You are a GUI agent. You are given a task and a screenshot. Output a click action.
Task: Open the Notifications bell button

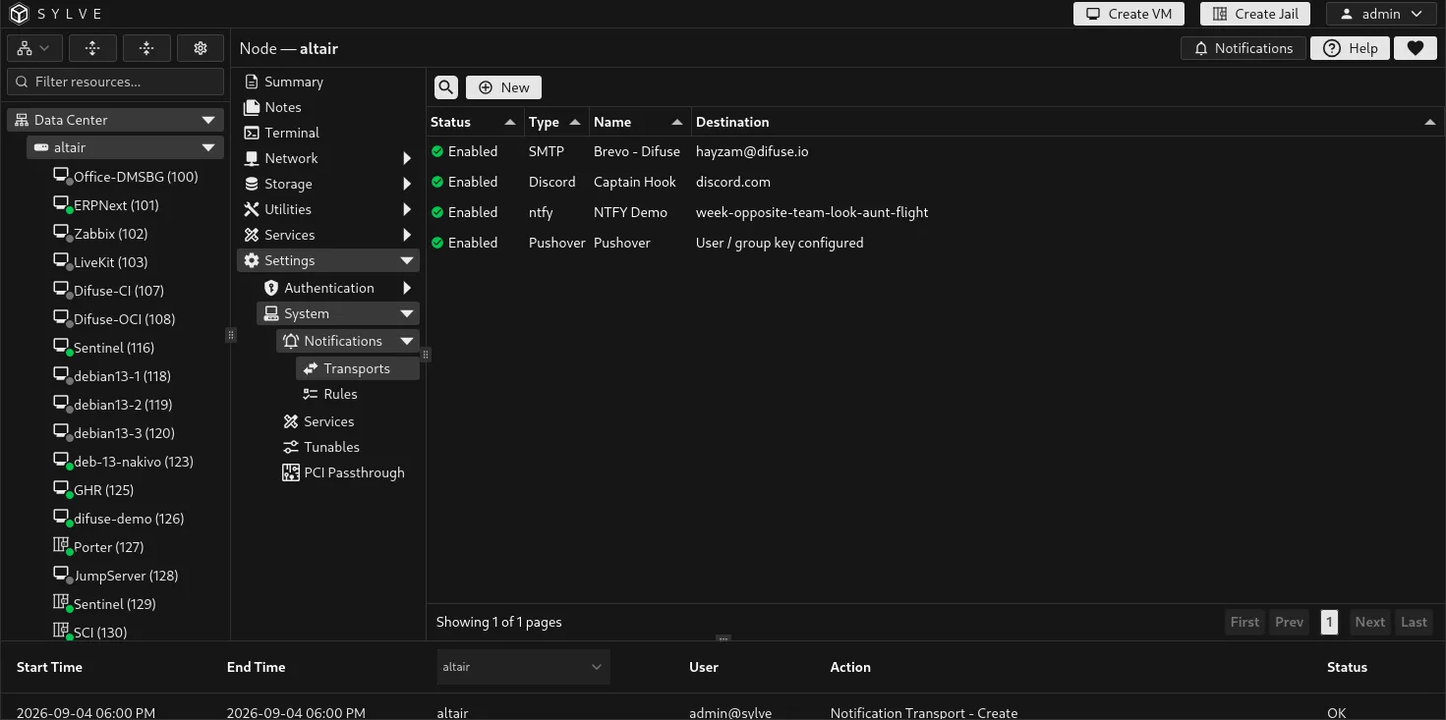click(x=1244, y=48)
